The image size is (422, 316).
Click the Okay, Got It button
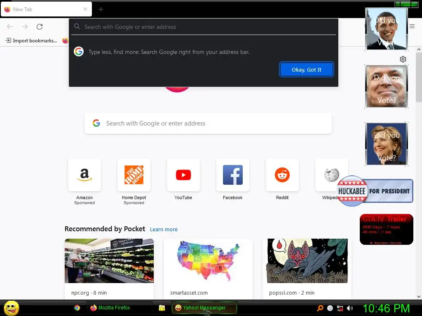(x=307, y=70)
